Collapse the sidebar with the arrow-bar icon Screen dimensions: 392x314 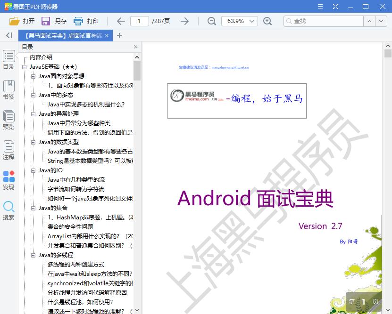[x=9, y=35]
